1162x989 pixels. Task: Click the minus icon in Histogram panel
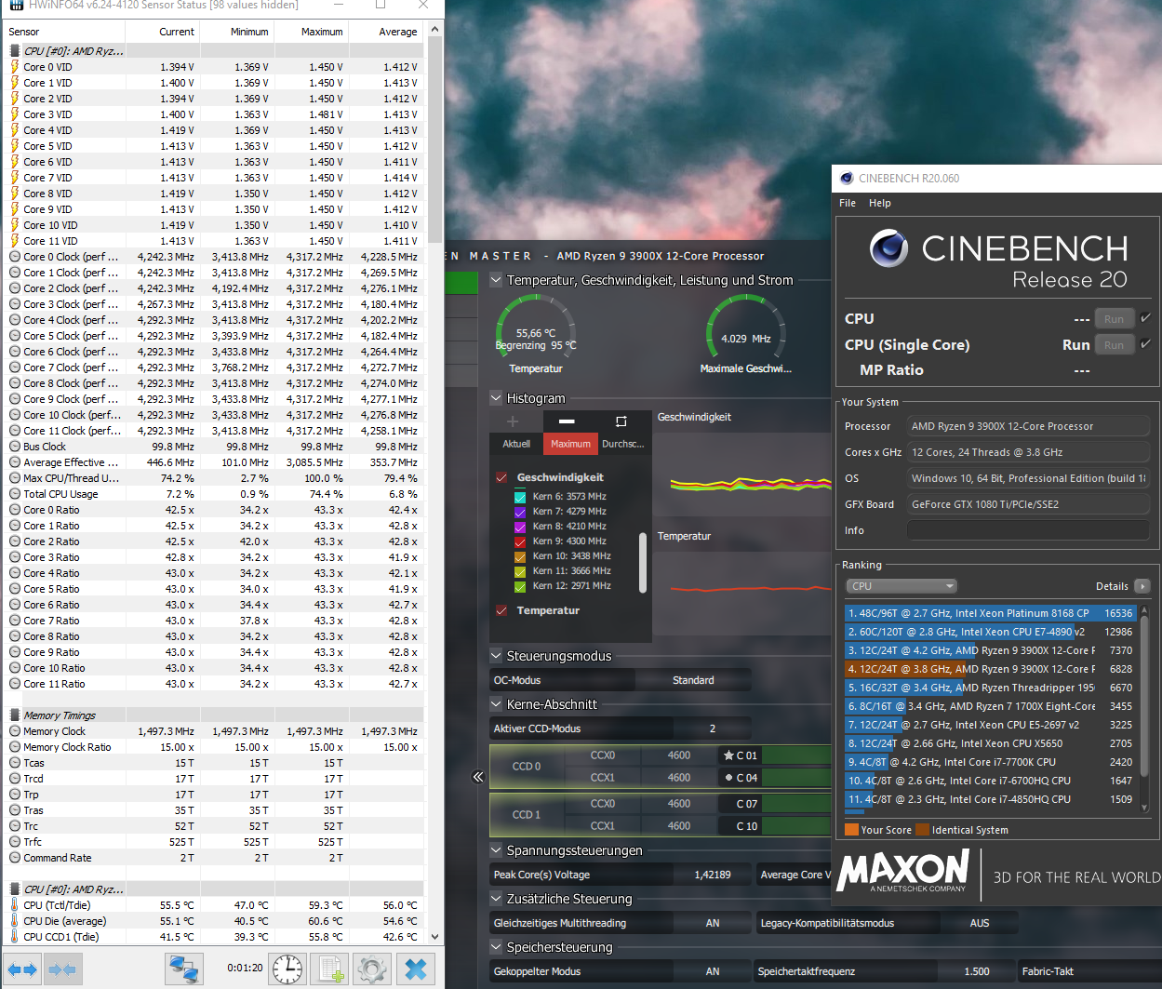point(567,421)
